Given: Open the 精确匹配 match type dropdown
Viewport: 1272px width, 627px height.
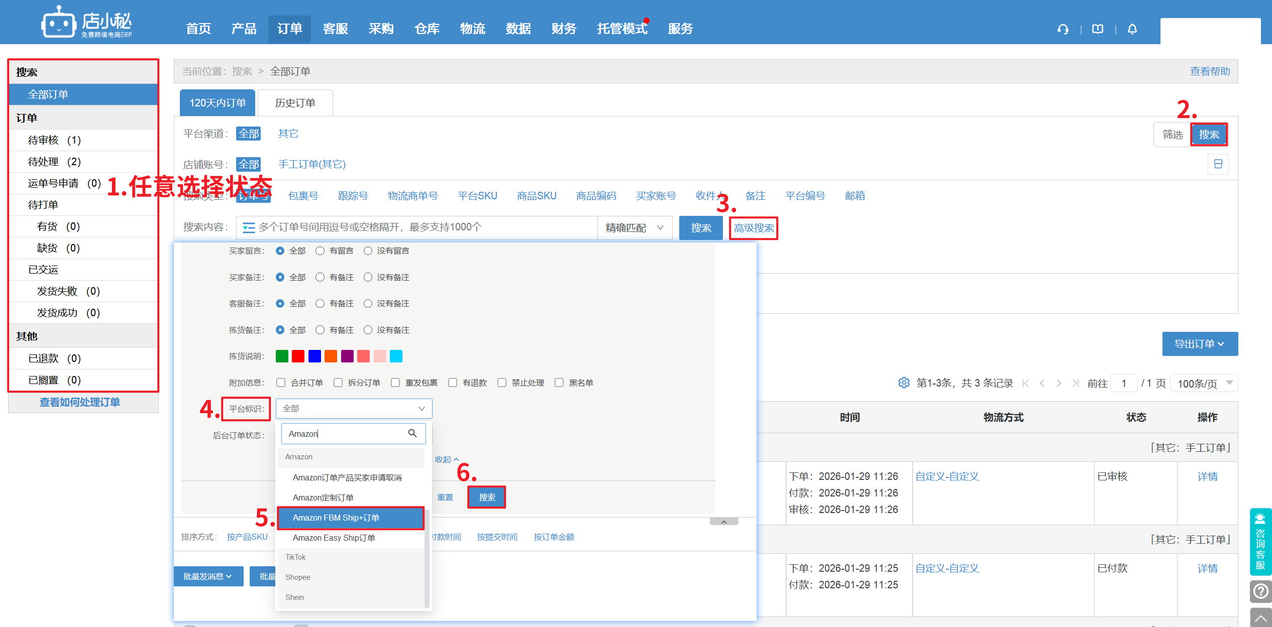Looking at the screenshot, I should pos(634,228).
